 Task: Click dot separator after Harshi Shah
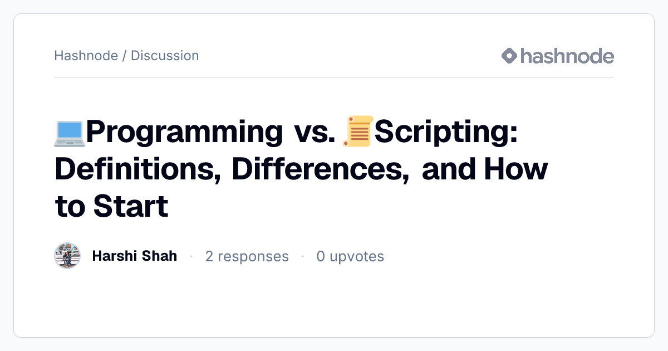[191, 256]
